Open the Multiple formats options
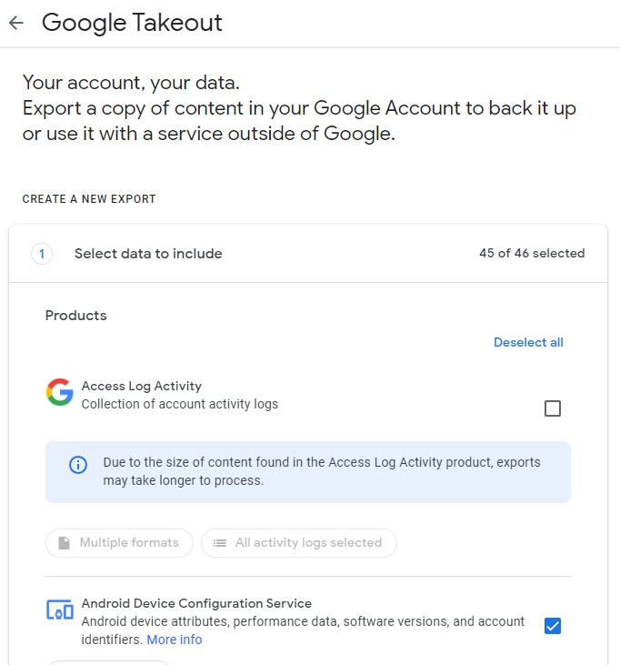The height and width of the screenshot is (665, 620). pos(119,543)
